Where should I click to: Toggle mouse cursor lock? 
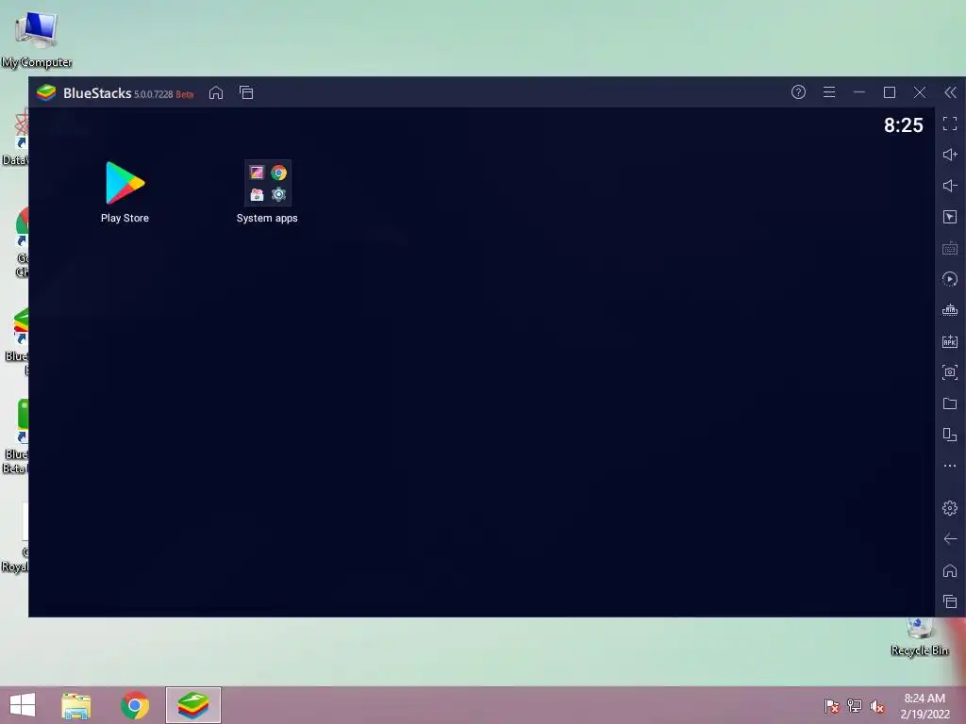click(950, 217)
